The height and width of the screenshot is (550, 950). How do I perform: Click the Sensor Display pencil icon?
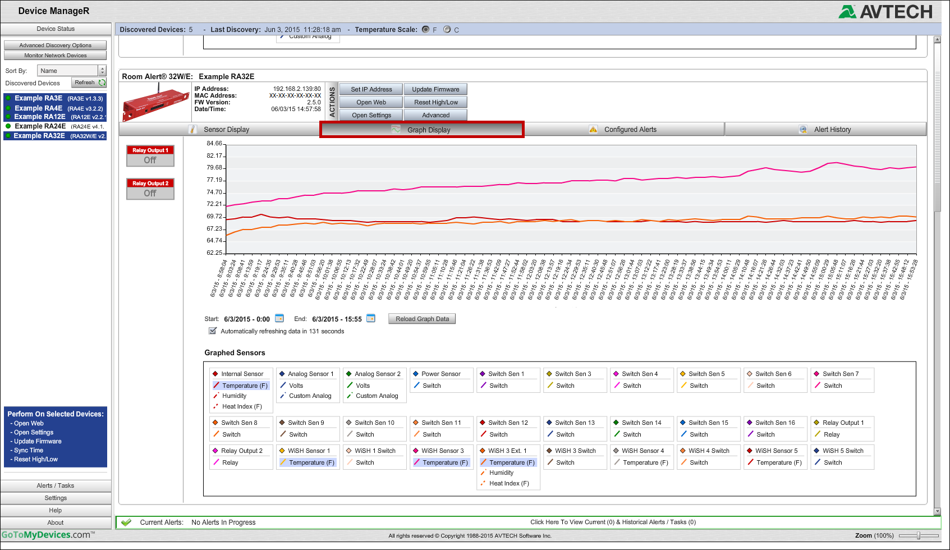pyautogui.click(x=192, y=130)
